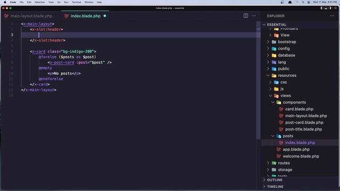340x191 pixels.
Task: Click the lang folder icon
Action: tap(274, 62)
